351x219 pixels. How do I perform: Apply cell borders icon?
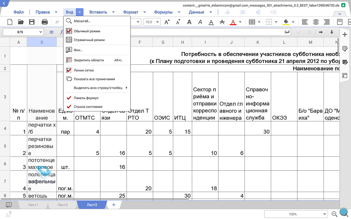[269, 22]
